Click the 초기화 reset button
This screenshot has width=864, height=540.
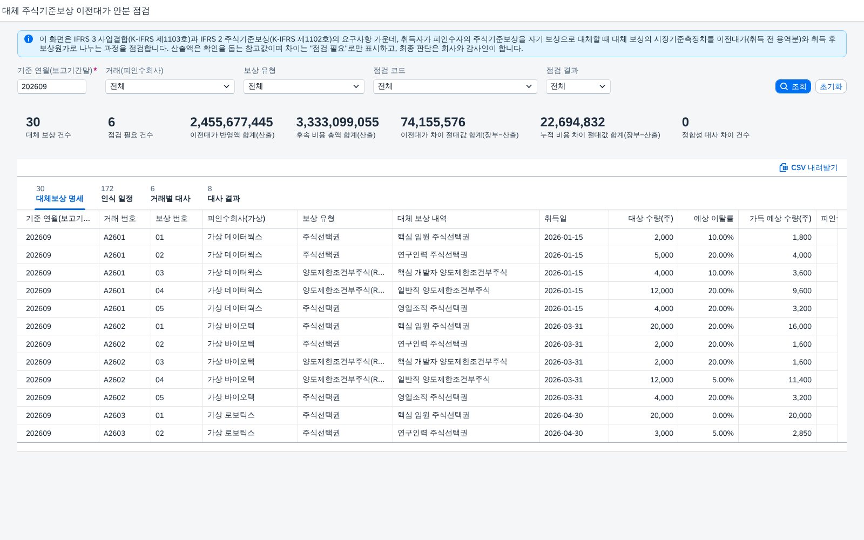point(831,86)
